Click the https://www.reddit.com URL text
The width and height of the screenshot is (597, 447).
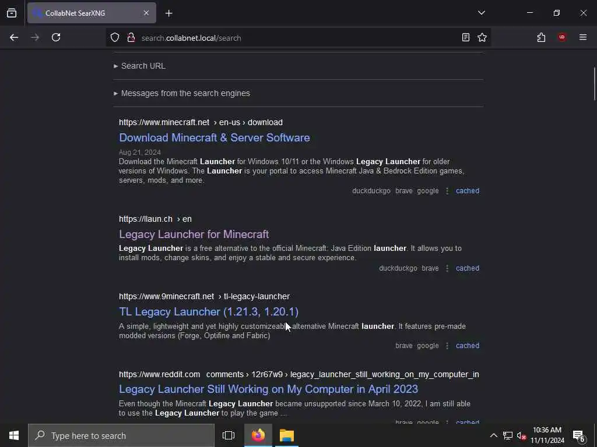159,374
